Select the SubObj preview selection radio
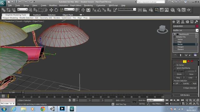 (181, 83)
